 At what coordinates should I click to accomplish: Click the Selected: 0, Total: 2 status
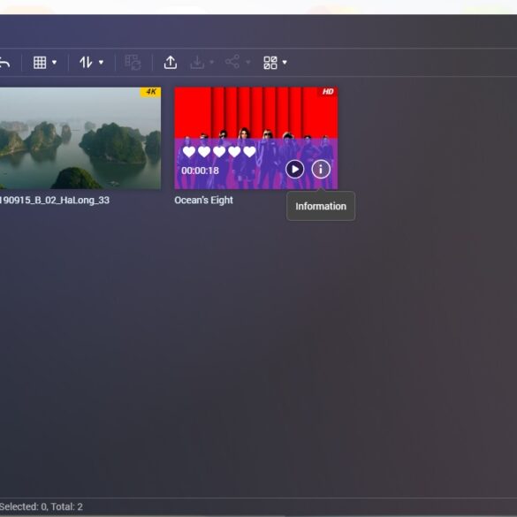42,506
